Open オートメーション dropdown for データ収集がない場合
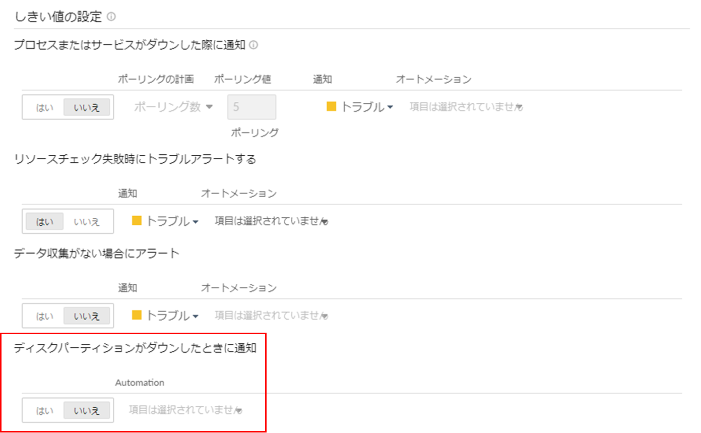The width and height of the screenshot is (701, 433). (271, 316)
